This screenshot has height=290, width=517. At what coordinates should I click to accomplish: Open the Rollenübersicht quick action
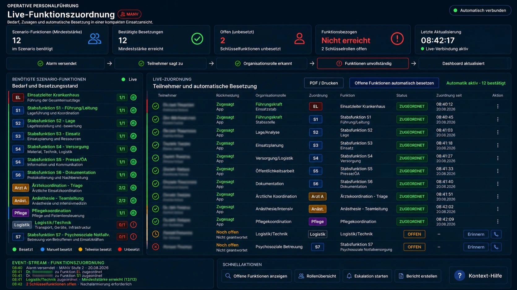pyautogui.click(x=317, y=276)
